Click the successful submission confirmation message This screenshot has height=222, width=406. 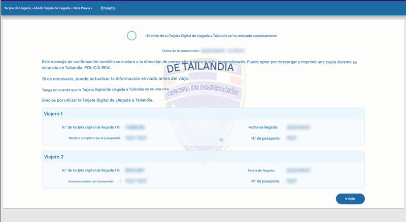(x=211, y=35)
